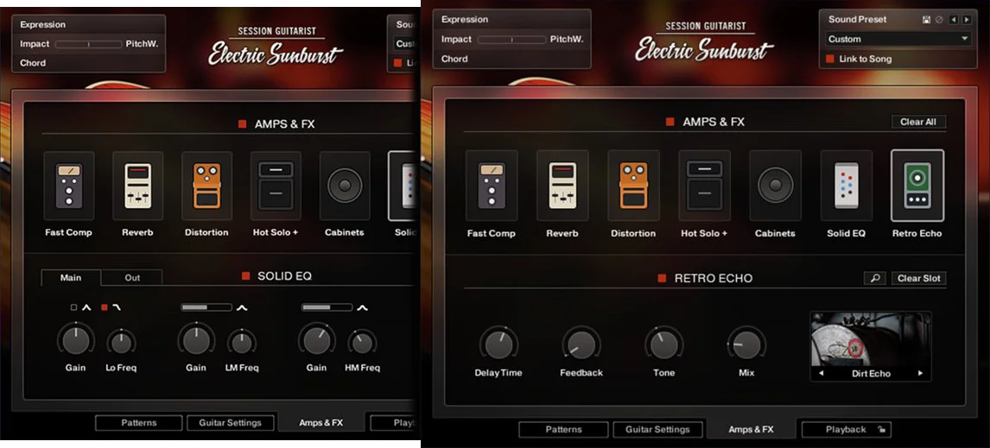Select the Solid EQ module in Retro Echo view
990x448 pixels.
click(x=846, y=186)
